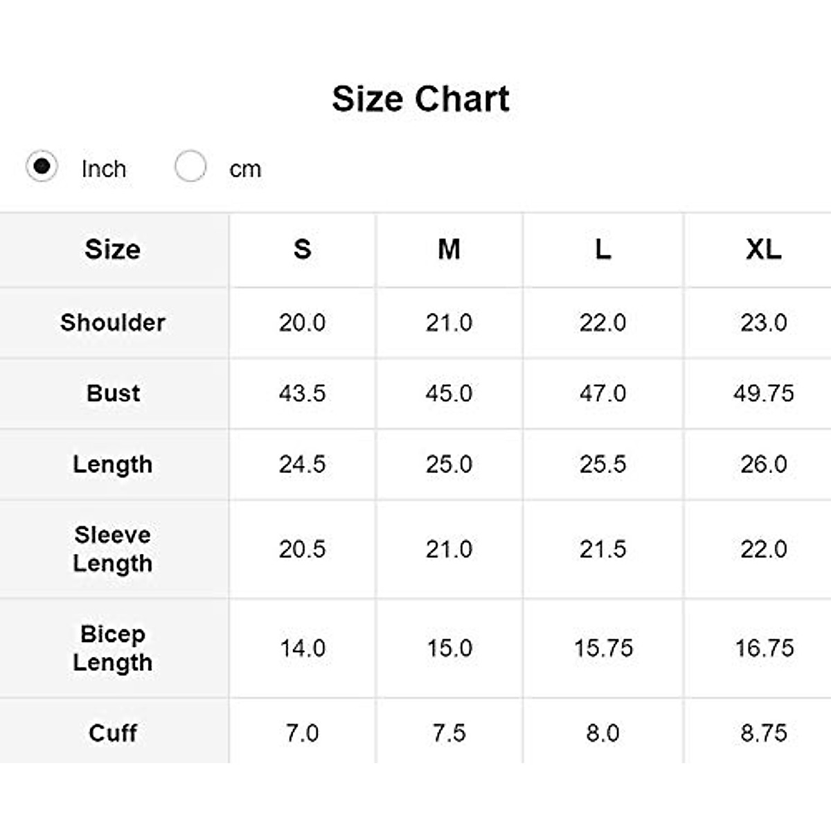Select the S size column header
This screenshot has width=831, height=831.
click(x=302, y=249)
